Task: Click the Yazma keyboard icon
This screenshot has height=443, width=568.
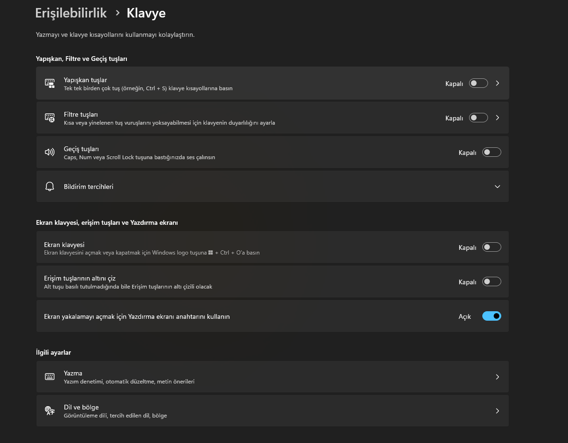Action: point(50,377)
